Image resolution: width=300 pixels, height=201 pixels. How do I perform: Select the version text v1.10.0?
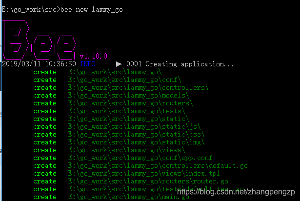94,56
